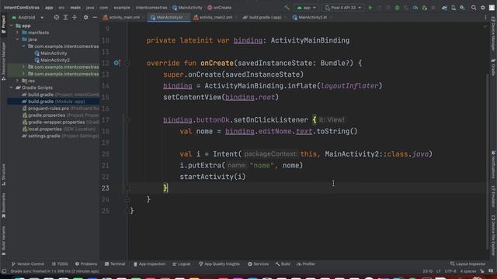
Task: Toggle the Device File Explorer right stripe
Action: 493,236
